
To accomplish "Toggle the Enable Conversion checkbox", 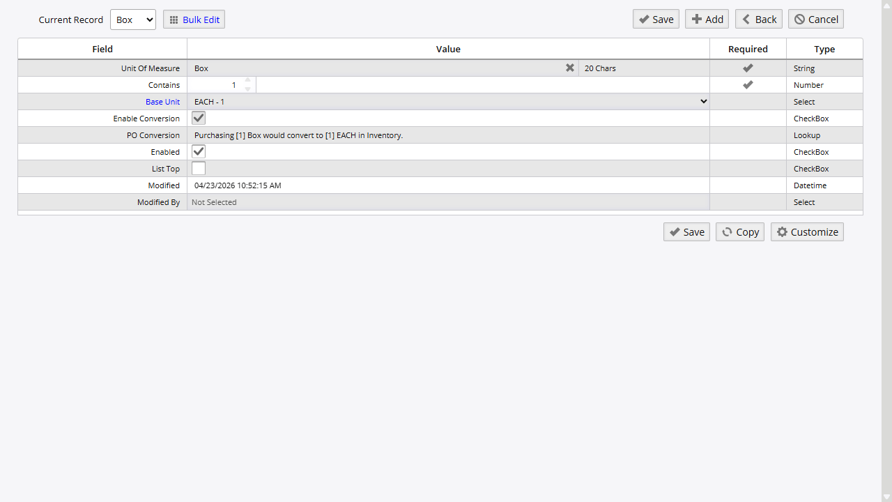I will (198, 118).
